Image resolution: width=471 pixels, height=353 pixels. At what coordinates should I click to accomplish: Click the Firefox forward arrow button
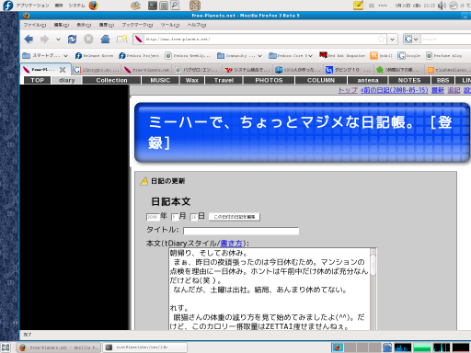pos(45,39)
